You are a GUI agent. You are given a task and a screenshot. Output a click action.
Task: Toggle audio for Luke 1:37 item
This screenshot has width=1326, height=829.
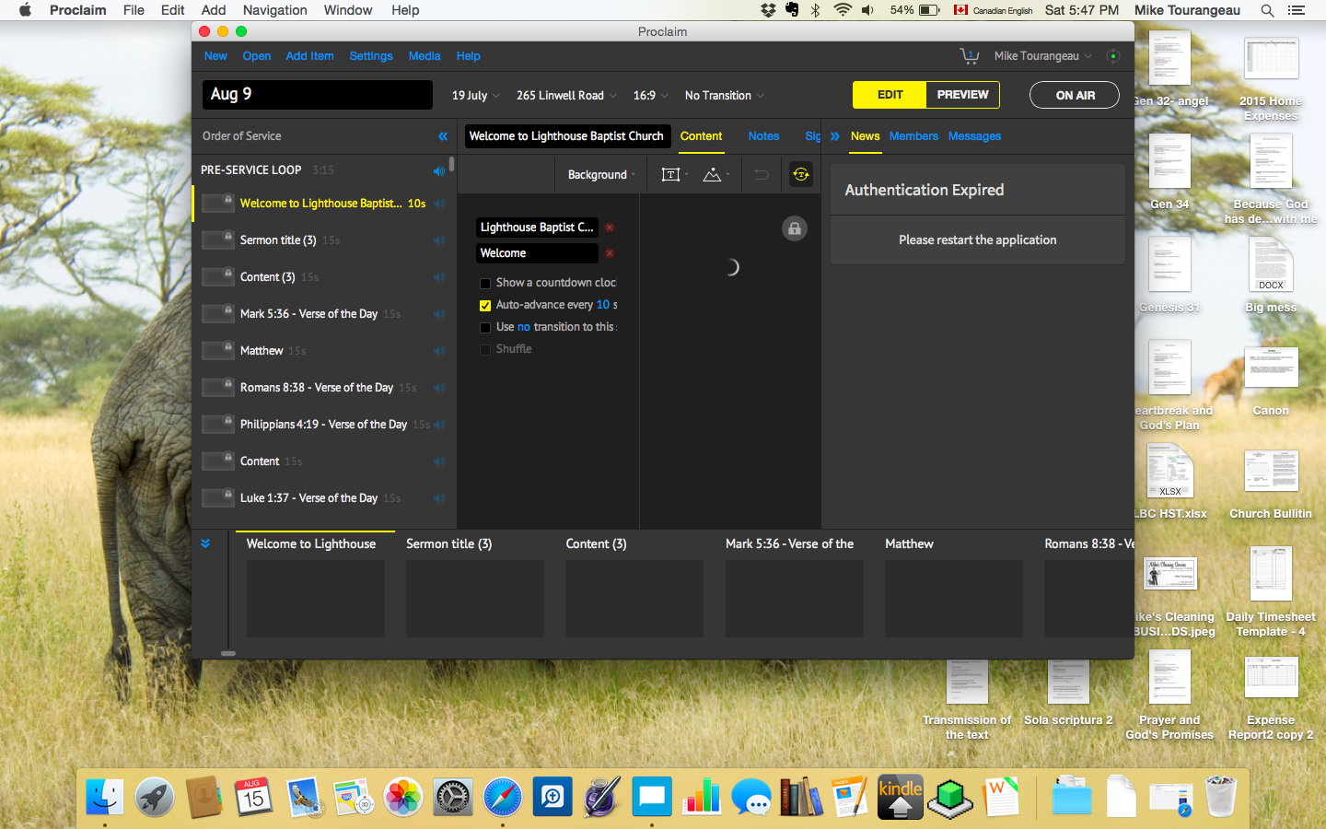click(439, 498)
